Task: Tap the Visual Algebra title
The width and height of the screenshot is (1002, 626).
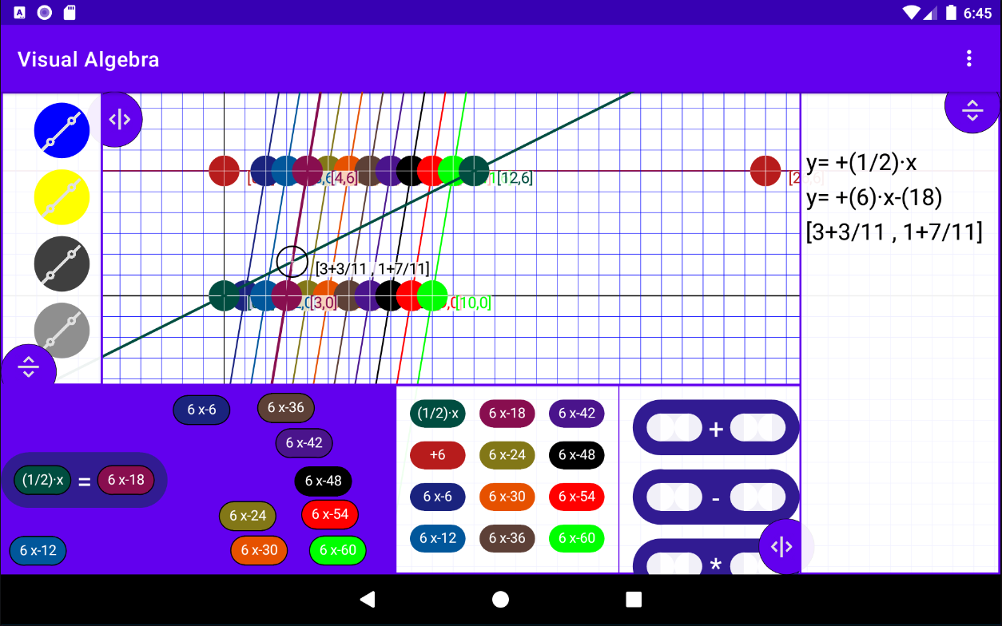Action: tap(89, 60)
